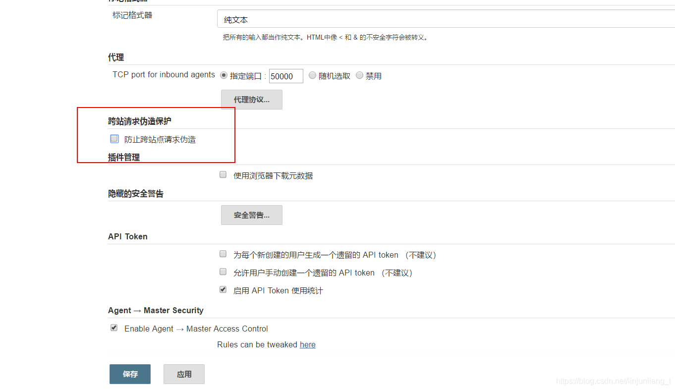Enable 使用浏览器下载元数据 checkbox
This screenshot has width=675, height=390.
point(223,174)
